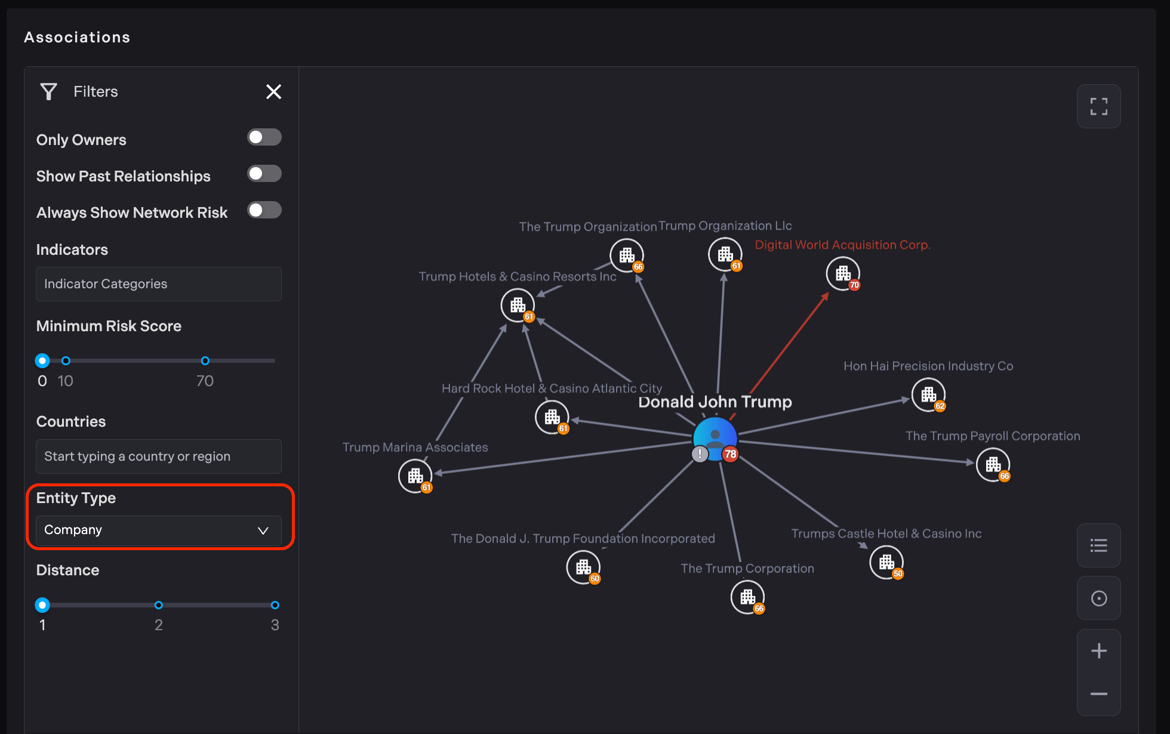1170x734 pixels.
Task: Click the recenter graph target icon
Action: [1098, 598]
